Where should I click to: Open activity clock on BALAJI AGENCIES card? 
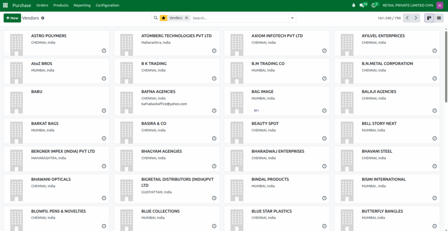(434, 110)
